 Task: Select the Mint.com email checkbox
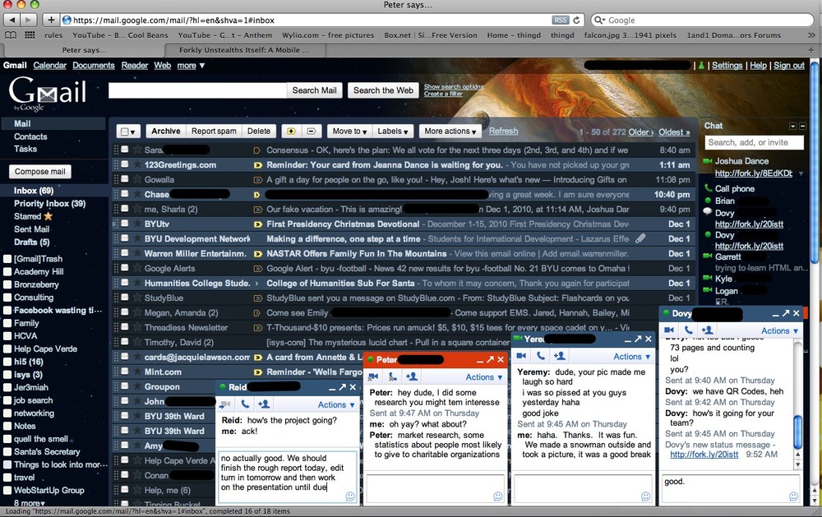(125, 372)
